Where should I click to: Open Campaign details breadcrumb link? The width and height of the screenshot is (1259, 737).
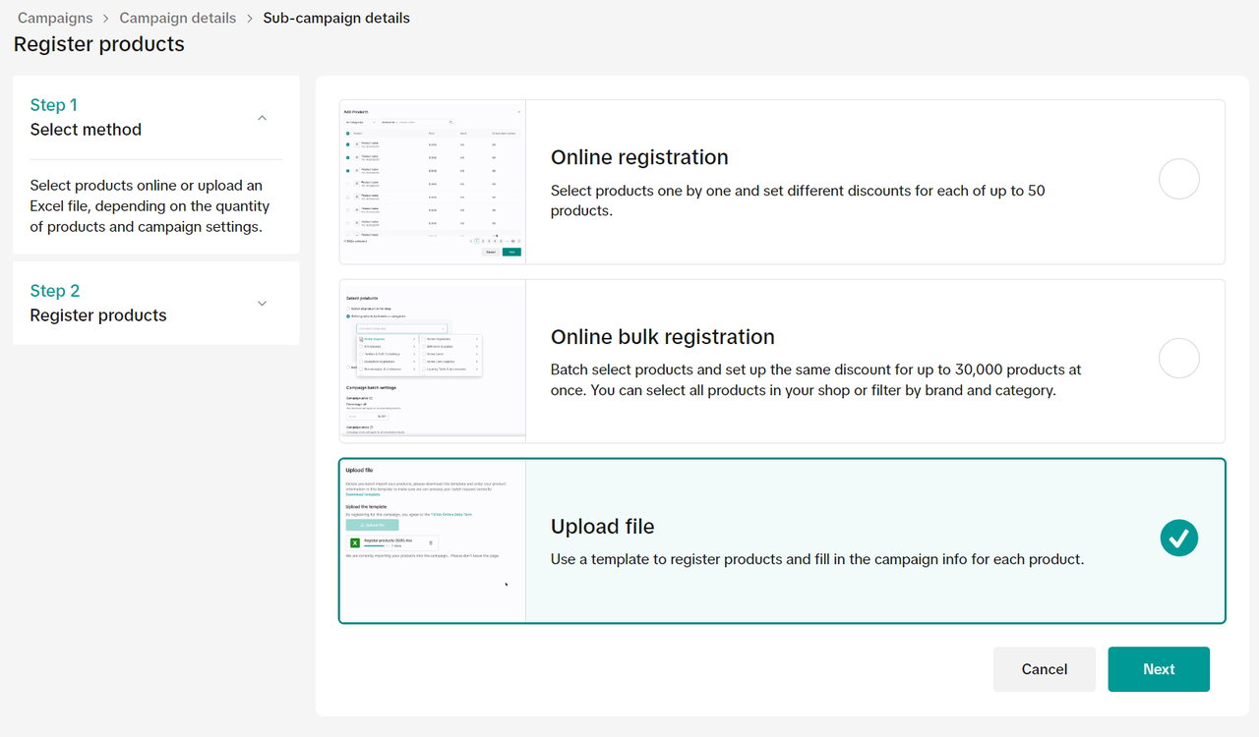pos(178,18)
